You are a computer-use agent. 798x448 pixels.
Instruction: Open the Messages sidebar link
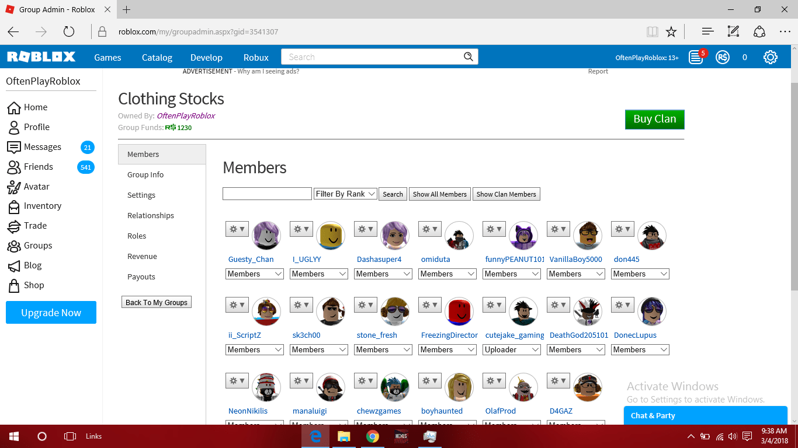click(x=43, y=147)
